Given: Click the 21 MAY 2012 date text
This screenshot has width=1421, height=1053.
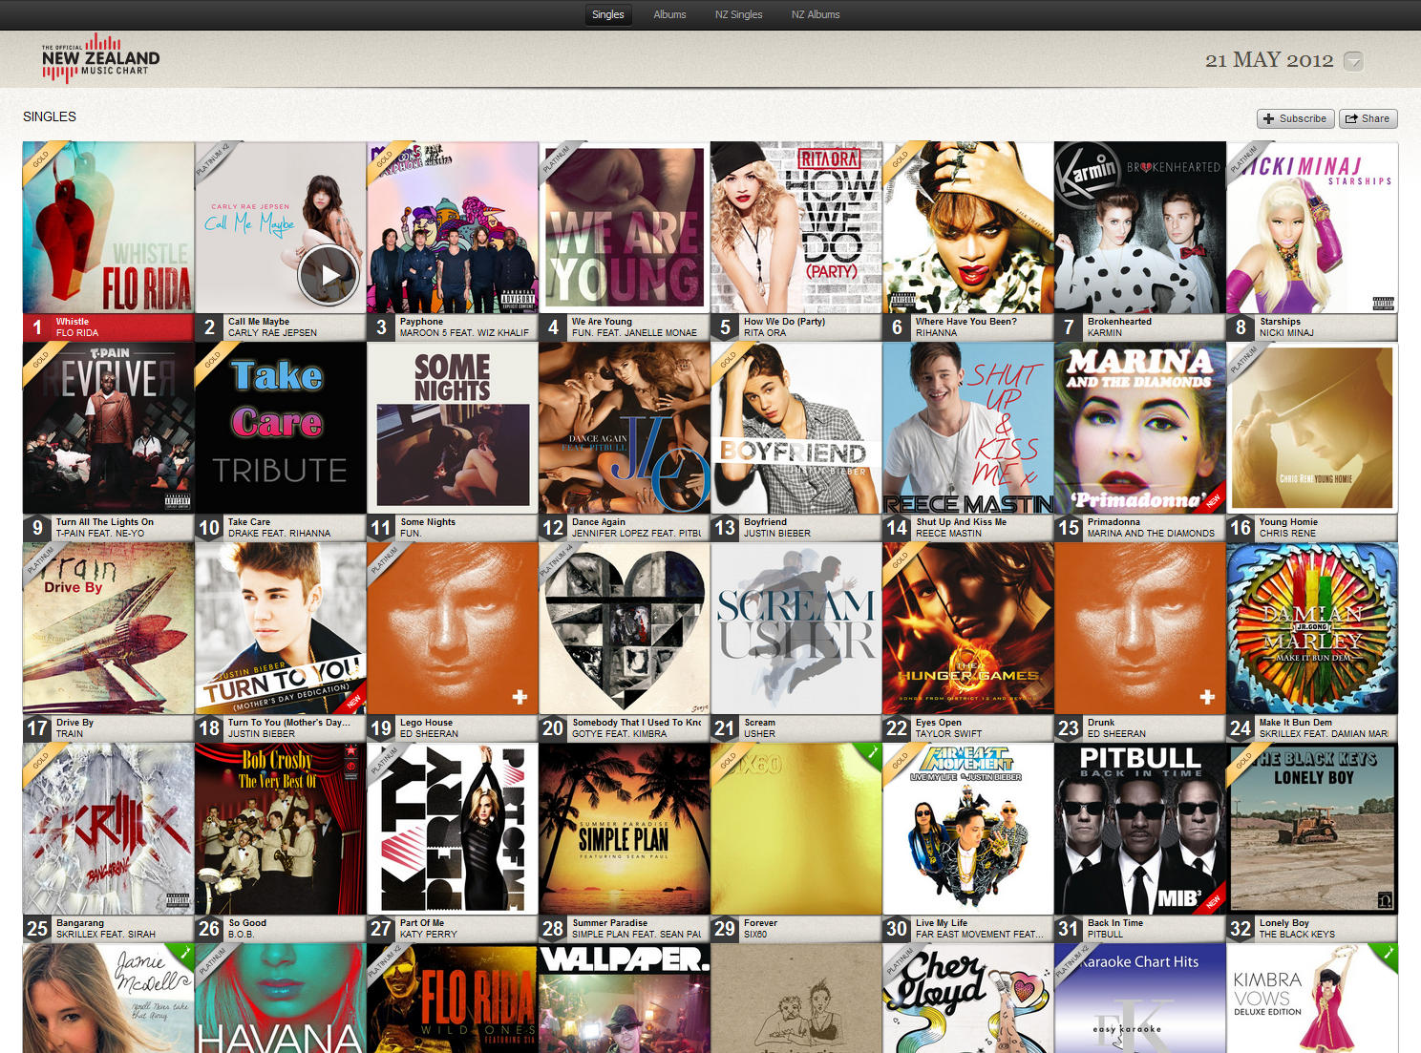Looking at the screenshot, I should (x=1268, y=60).
